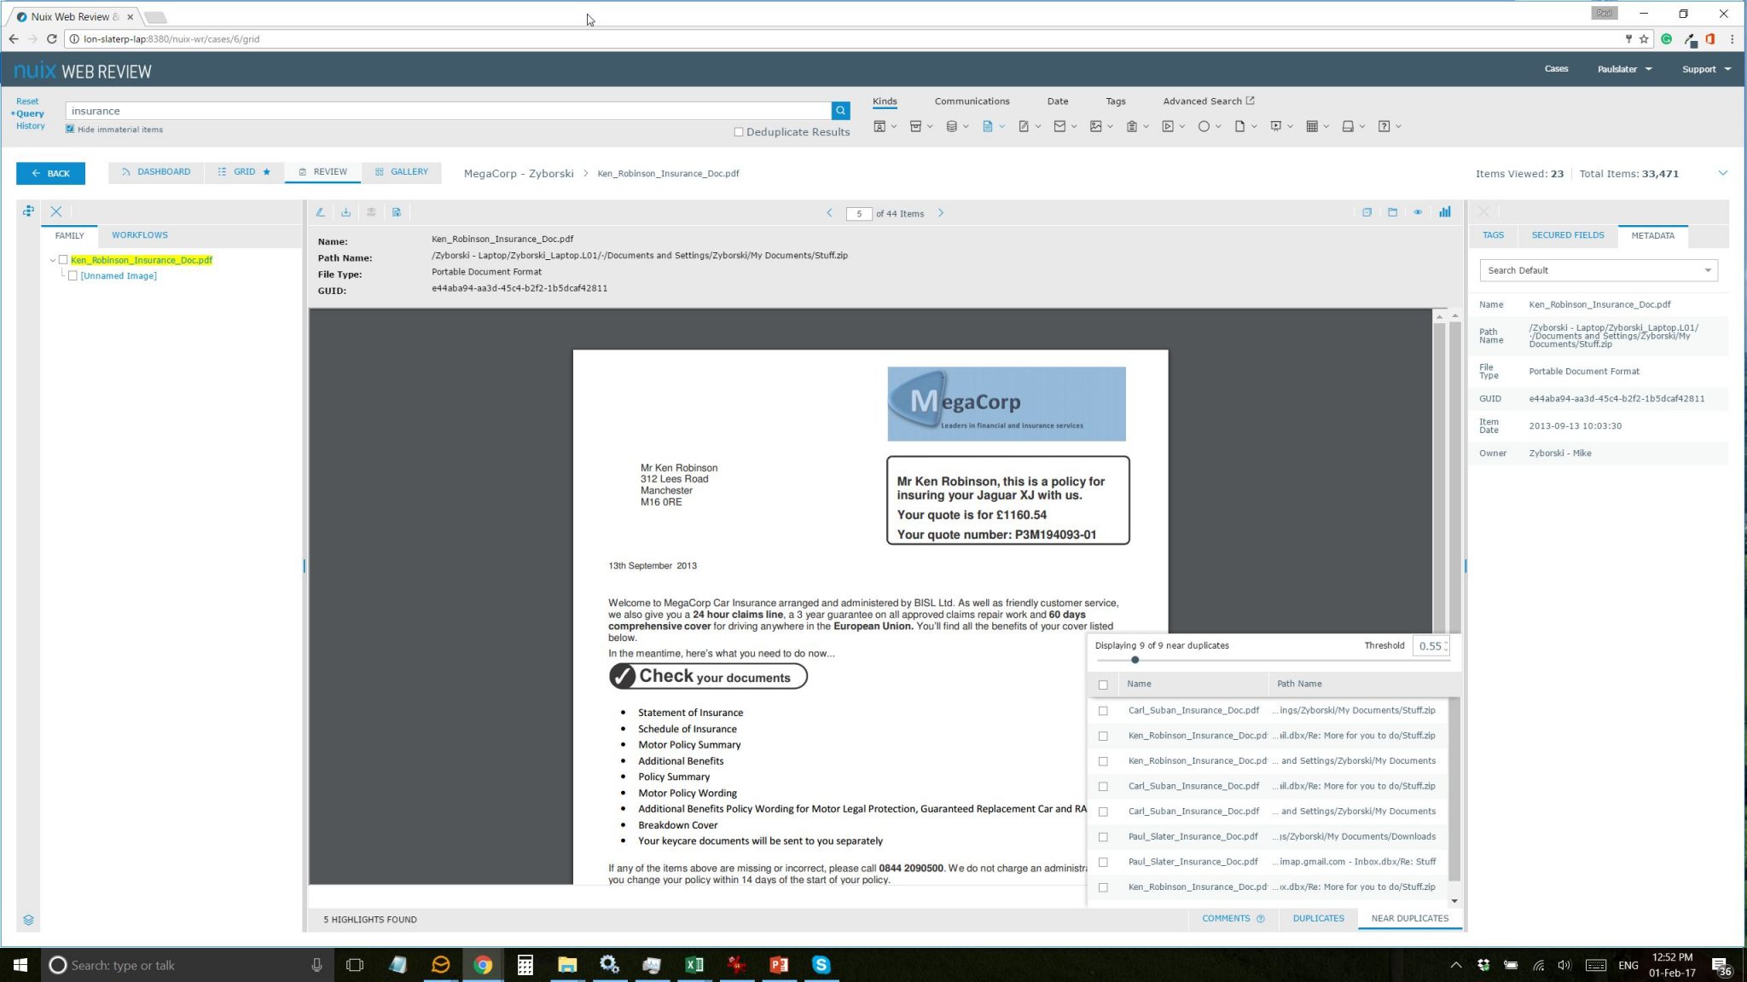Run the search with the magnifying glass icon

pyautogui.click(x=840, y=110)
